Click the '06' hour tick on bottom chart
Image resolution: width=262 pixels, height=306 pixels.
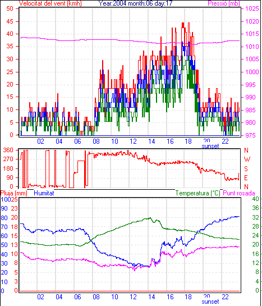click(x=77, y=297)
